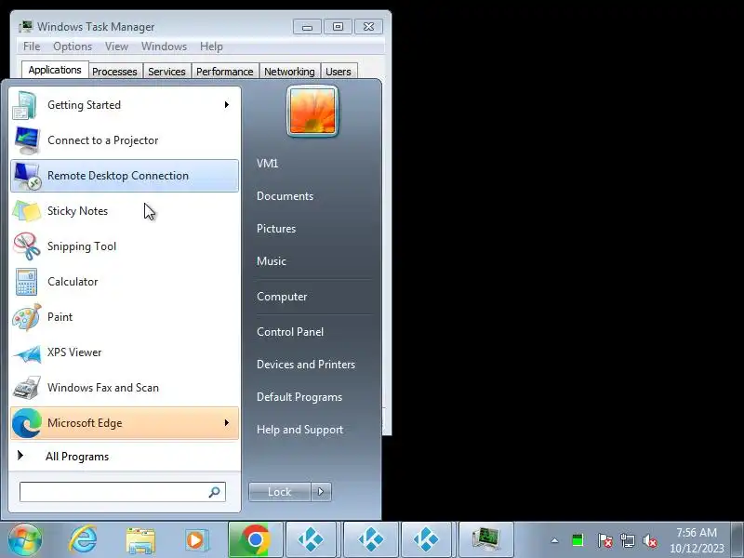Switch to third Kodi taskbar window
Image resolution: width=744 pixels, height=558 pixels.
pyautogui.click(x=426, y=539)
